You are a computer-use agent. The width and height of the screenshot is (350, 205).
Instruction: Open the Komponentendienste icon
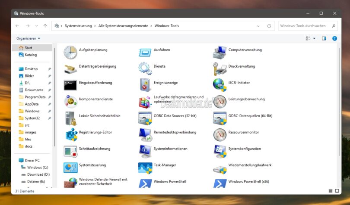(70, 102)
